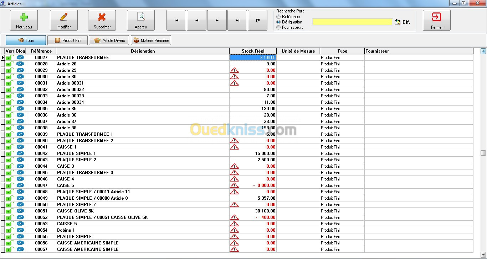Open the Aperçu preview button

click(x=141, y=20)
